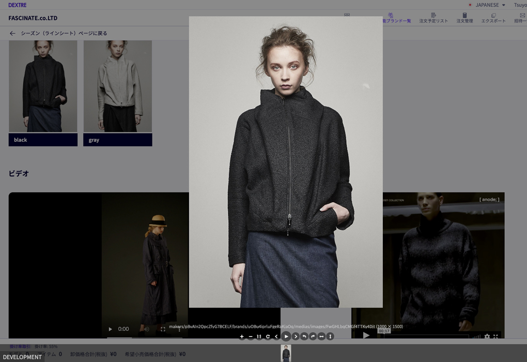Select the black color label
The height and width of the screenshot is (362, 527).
click(x=43, y=140)
